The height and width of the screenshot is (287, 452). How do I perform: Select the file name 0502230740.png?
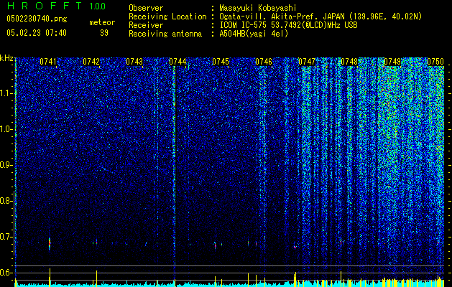coord(37,19)
